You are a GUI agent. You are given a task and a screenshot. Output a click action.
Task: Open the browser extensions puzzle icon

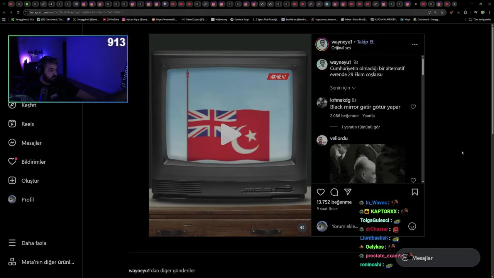tap(465, 12)
